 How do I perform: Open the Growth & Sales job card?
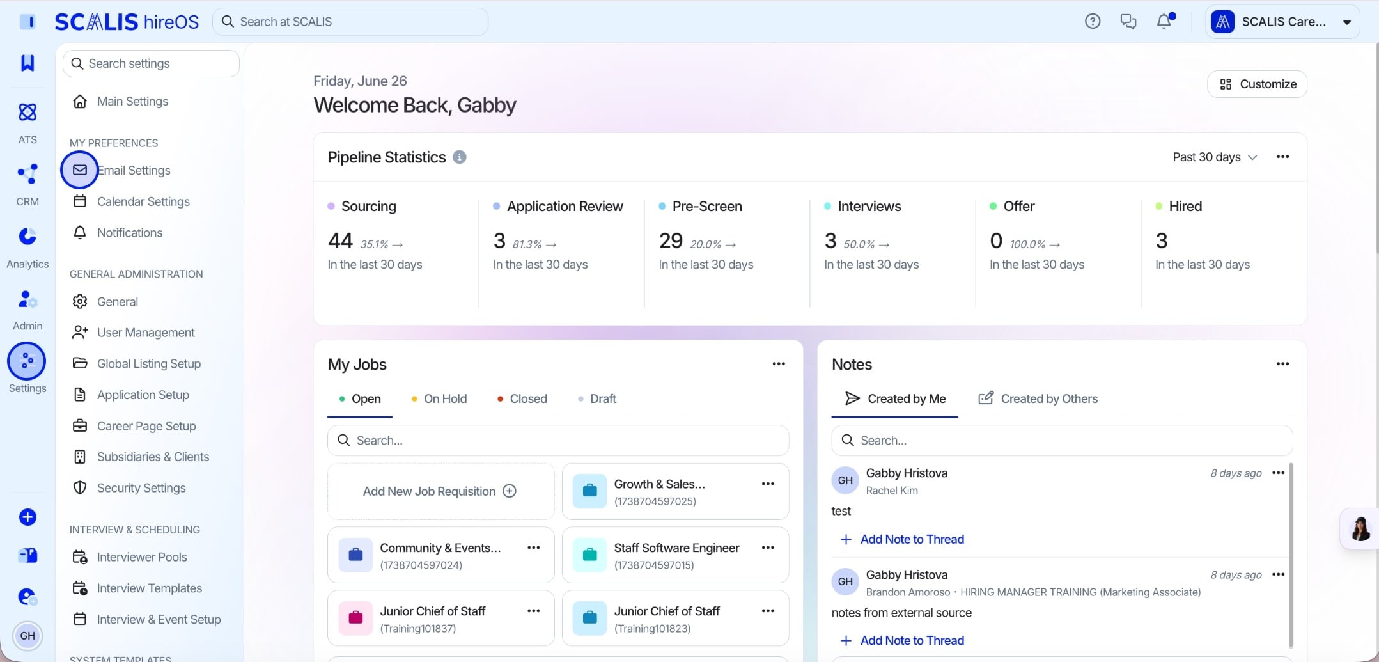(x=675, y=491)
